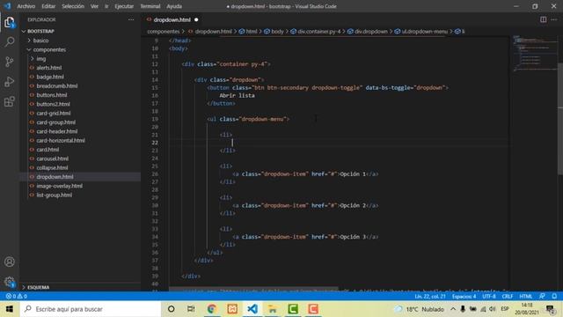Open the Terminal menu
The height and width of the screenshot is (317, 563).
click(x=150, y=6)
